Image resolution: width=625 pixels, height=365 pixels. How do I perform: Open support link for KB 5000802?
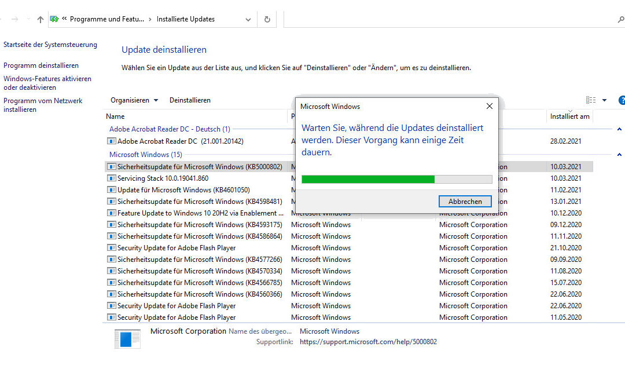pos(368,342)
